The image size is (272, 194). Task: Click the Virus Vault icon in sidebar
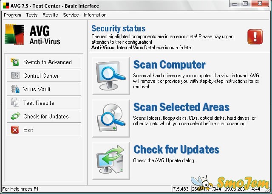[15, 89]
